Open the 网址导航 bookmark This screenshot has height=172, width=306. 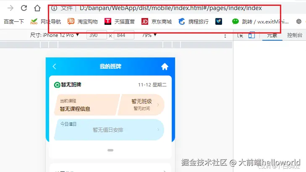tap(46, 22)
